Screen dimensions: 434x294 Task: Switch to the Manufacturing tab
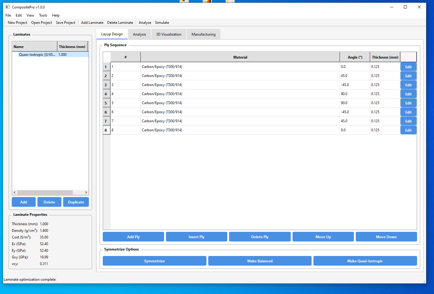coord(203,34)
